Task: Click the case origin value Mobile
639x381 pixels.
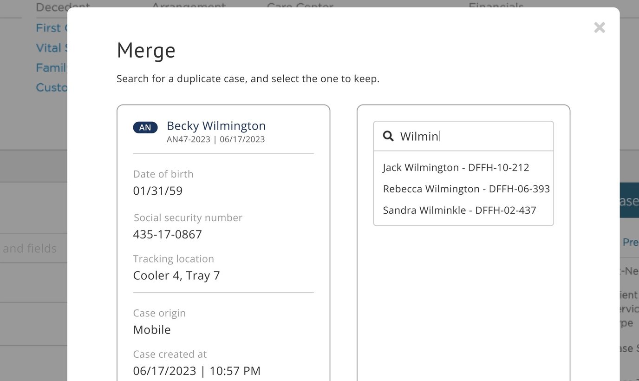Action: click(152, 330)
